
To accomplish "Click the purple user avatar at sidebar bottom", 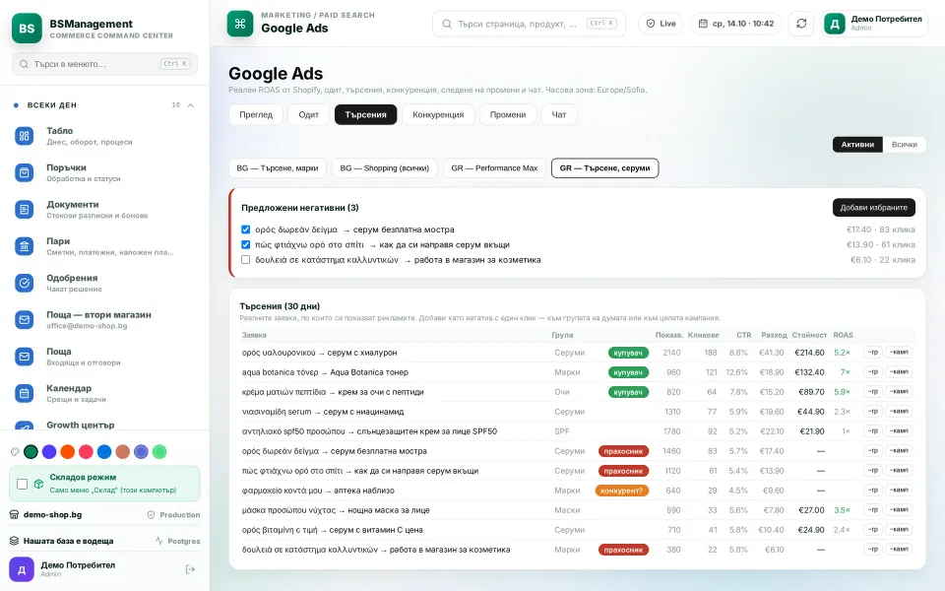I will pyautogui.click(x=22, y=569).
